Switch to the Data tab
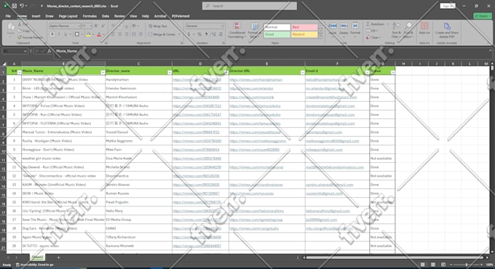 click(x=106, y=16)
